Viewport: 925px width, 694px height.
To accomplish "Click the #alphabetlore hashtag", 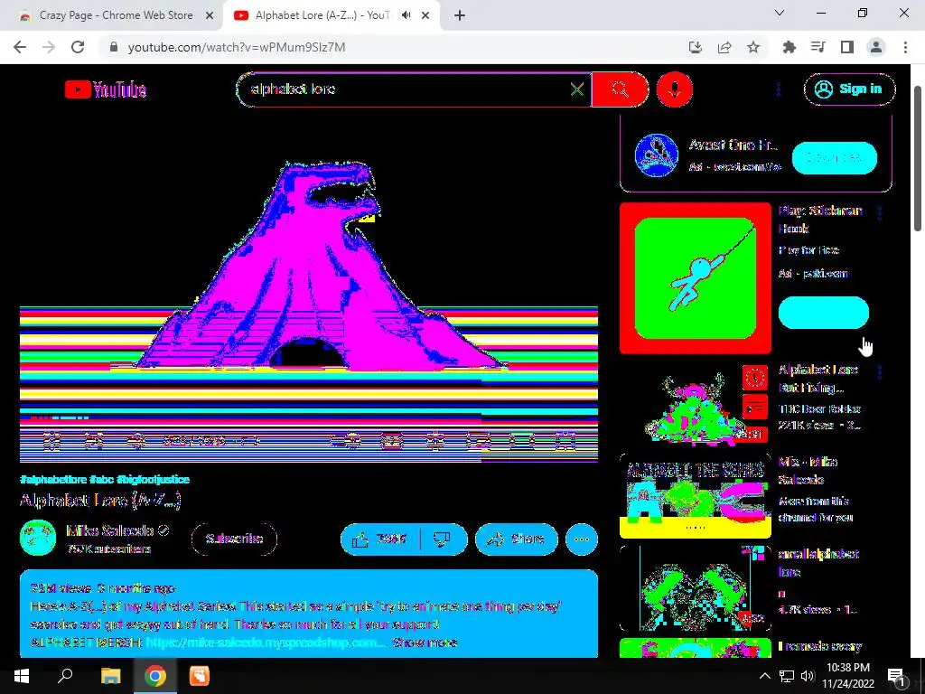I will tap(53, 479).
